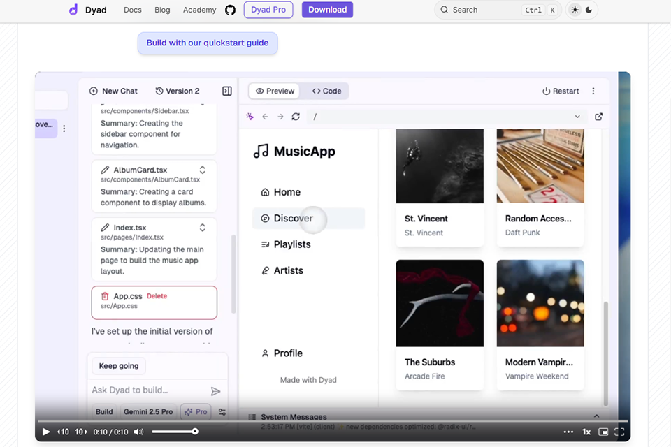Rewind video 10 seconds
Image resolution: width=671 pixels, height=447 pixels.
coord(64,432)
